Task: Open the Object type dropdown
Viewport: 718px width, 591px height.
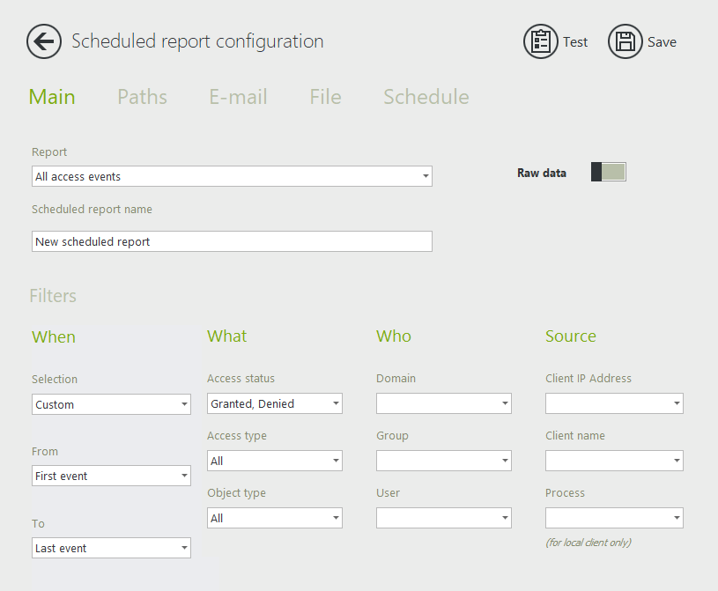Action: (x=275, y=518)
